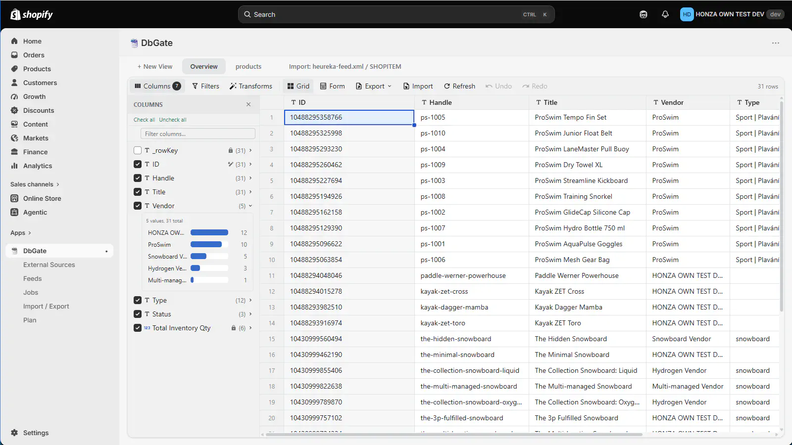Click the ProSwim vendor value bar

point(209,244)
